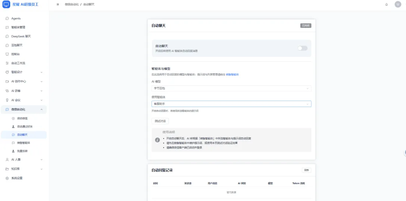The width and height of the screenshot is (406, 201).
Task: Click the 测试对话 button
Action: click(x=160, y=121)
